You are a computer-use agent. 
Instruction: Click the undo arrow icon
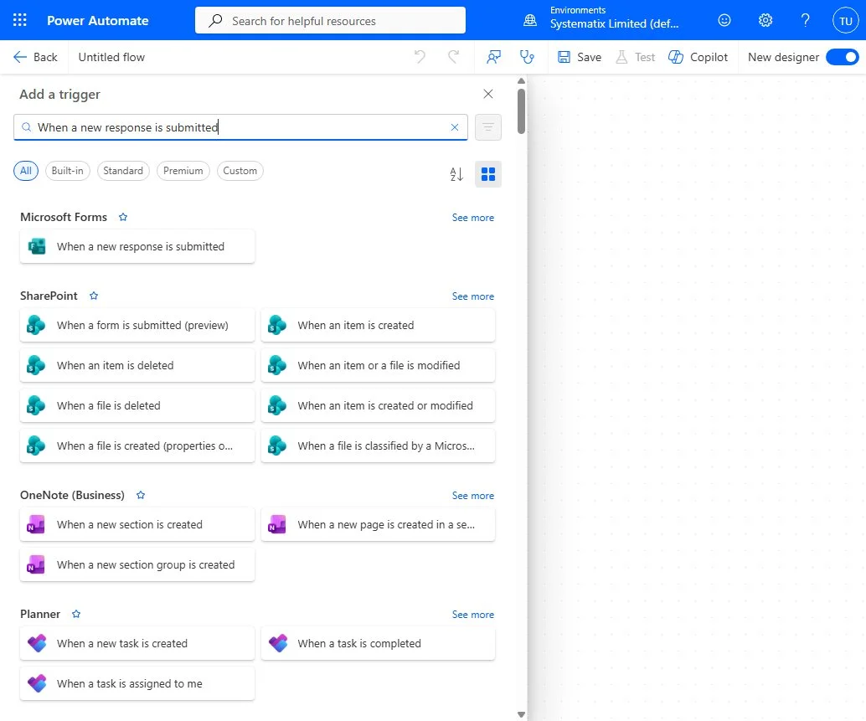[x=420, y=57]
